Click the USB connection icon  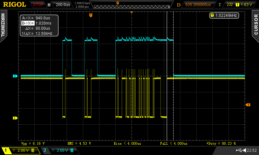(239, 150)
